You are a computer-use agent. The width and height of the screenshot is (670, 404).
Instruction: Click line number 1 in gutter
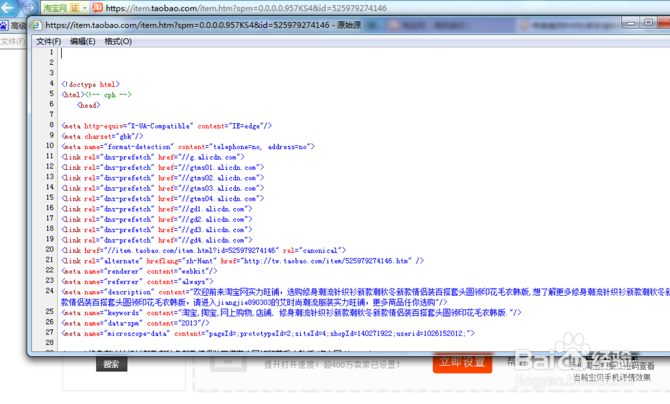(52, 52)
